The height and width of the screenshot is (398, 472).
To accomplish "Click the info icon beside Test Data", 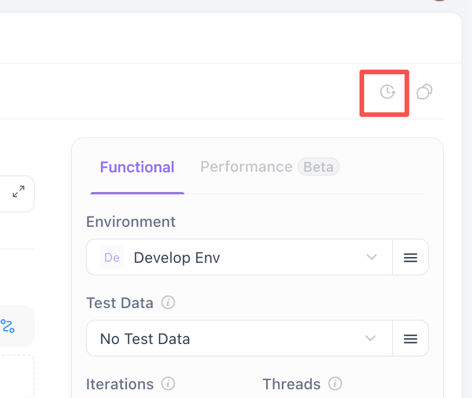I will [x=168, y=303].
